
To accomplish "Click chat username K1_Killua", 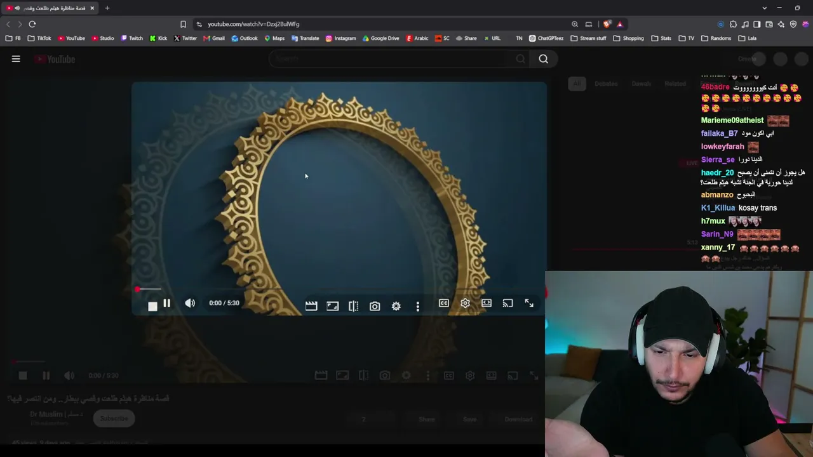I will pos(718,208).
